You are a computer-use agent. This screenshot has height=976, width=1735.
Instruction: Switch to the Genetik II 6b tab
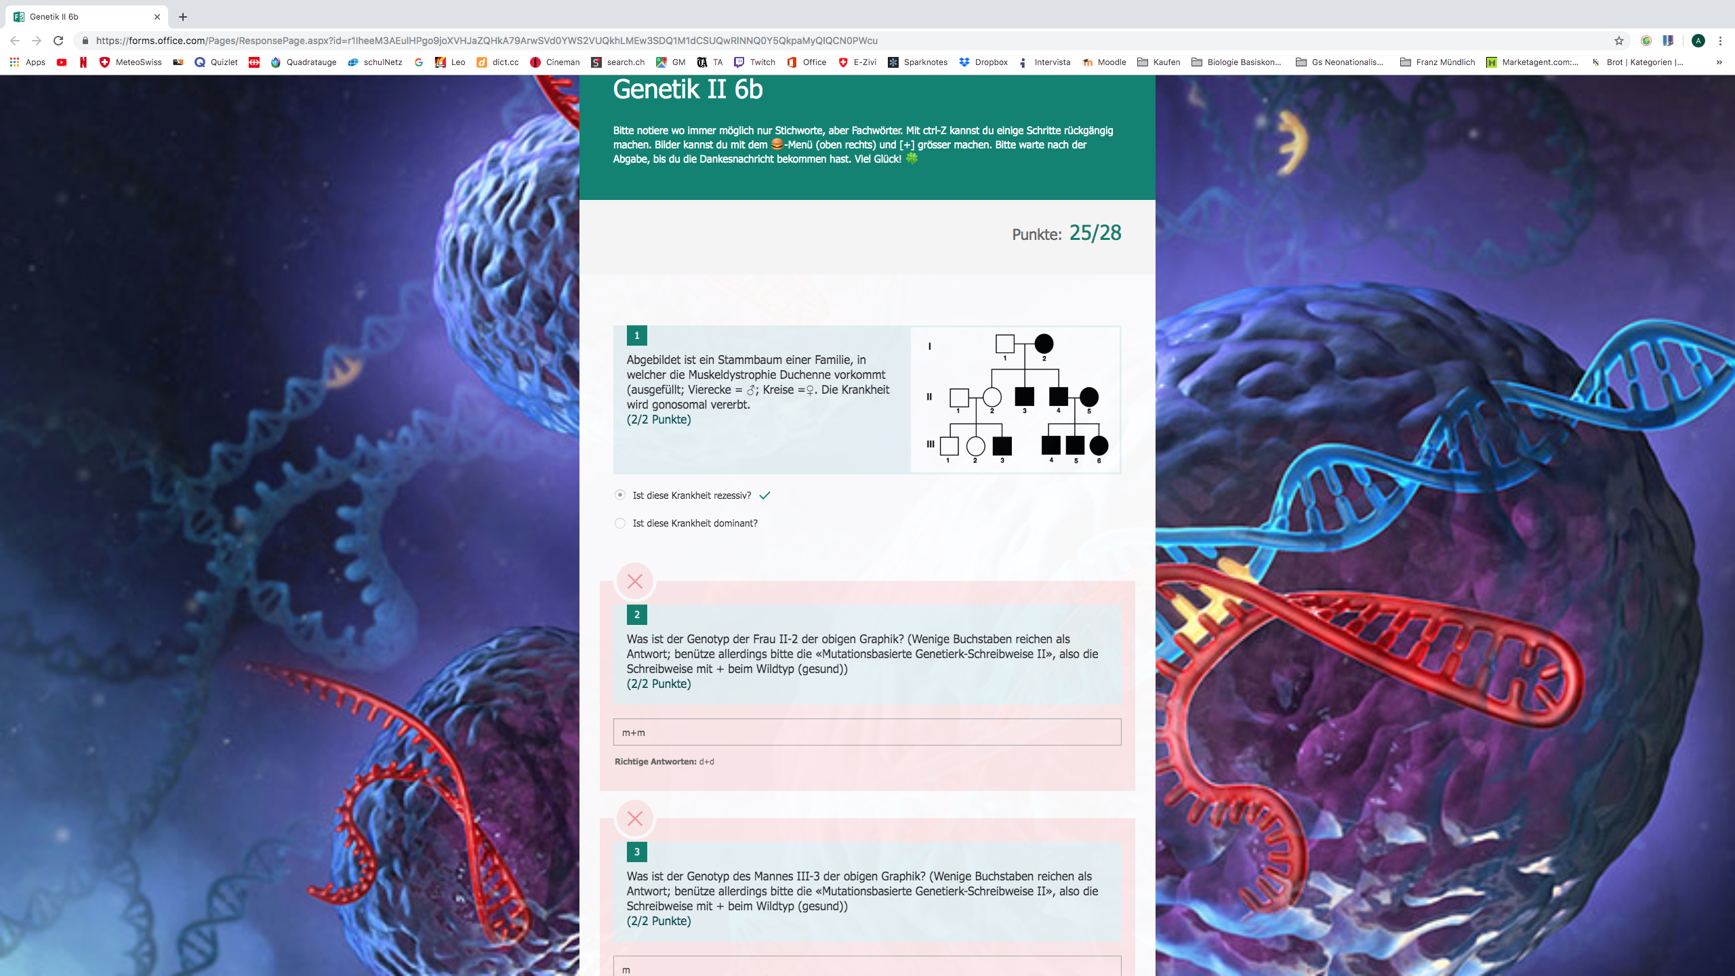[81, 17]
